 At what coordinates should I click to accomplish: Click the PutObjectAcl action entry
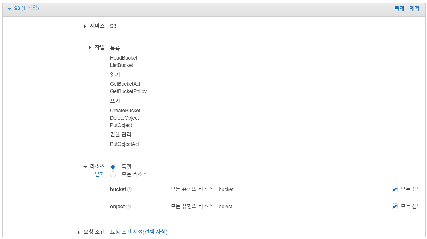(x=124, y=144)
